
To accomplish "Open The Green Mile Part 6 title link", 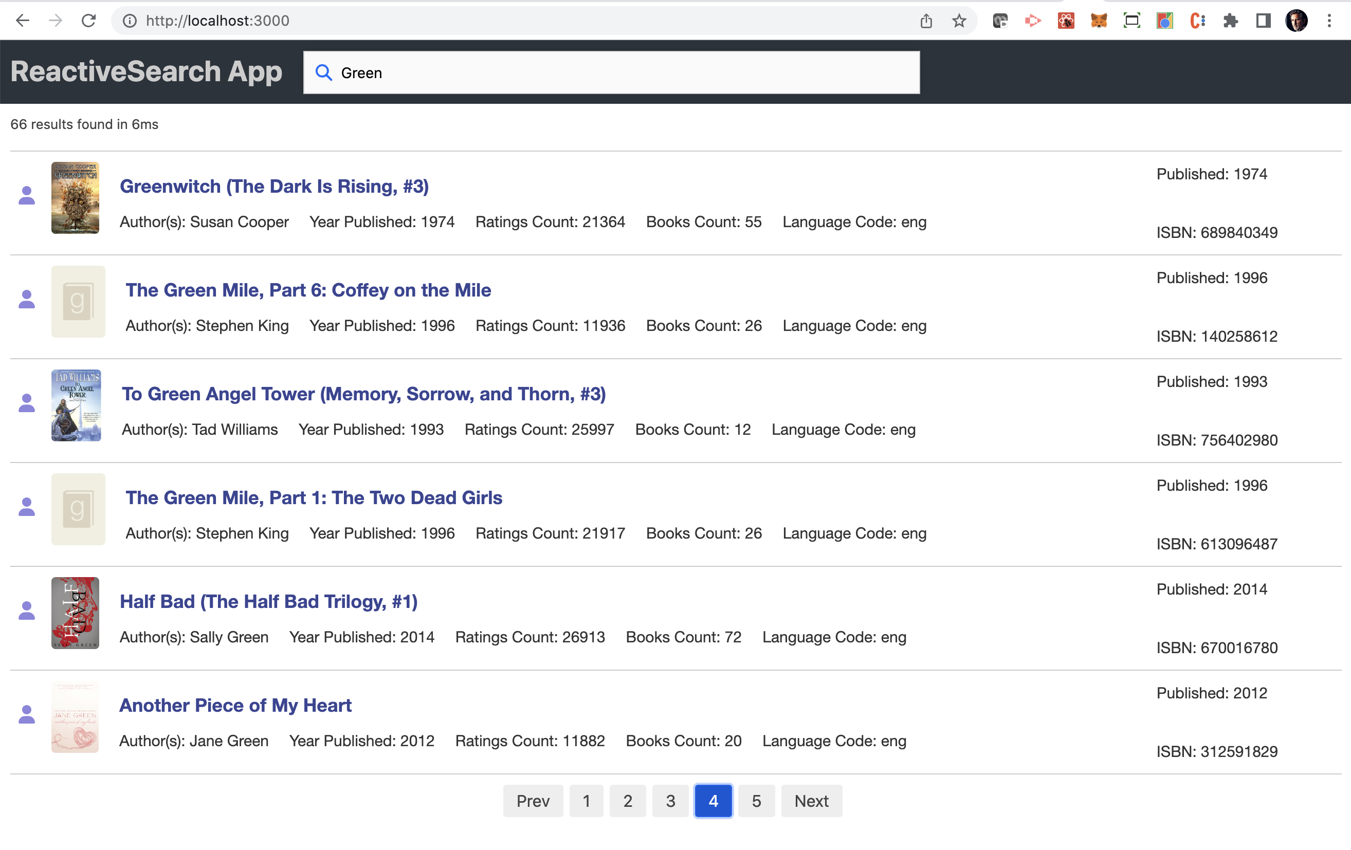I will (x=308, y=290).
